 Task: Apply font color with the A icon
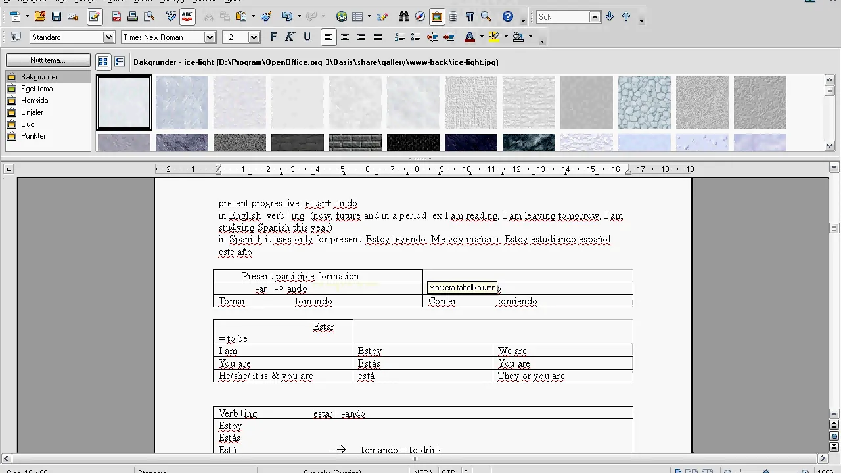[x=470, y=37]
